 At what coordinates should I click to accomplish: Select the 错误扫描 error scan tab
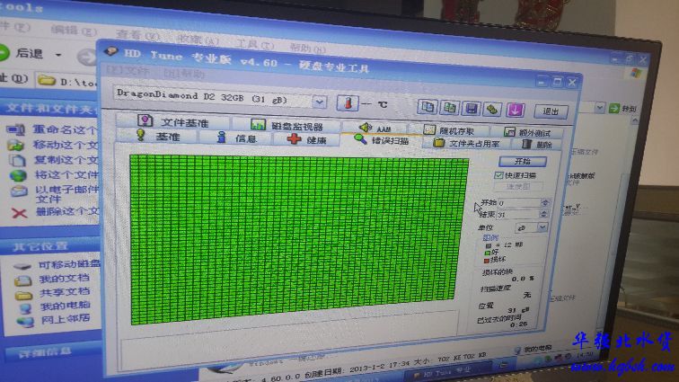click(x=382, y=140)
